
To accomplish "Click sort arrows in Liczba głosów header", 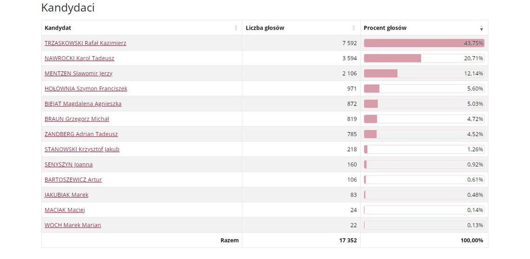I will [x=354, y=28].
